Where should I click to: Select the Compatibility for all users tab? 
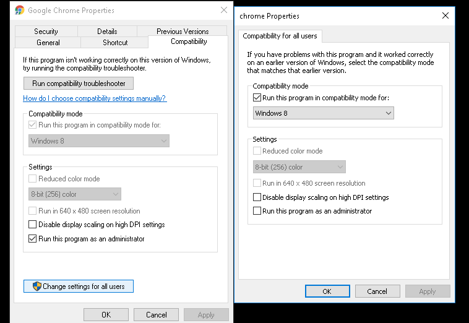[280, 36]
